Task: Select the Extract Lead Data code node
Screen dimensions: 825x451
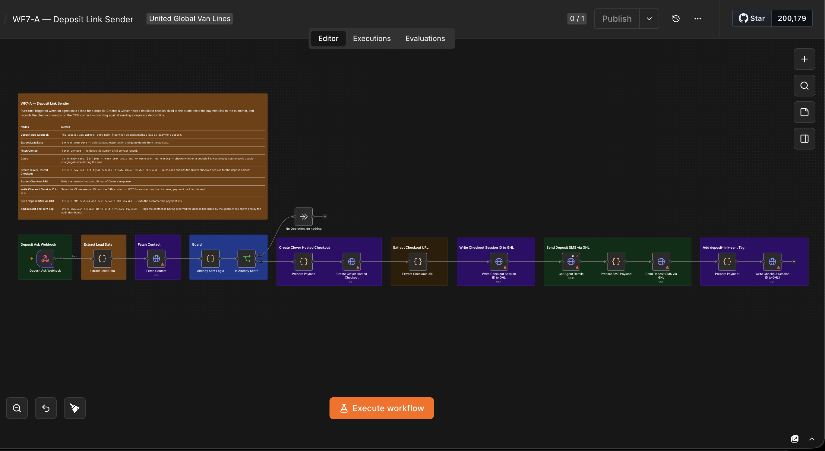Action: [x=102, y=258]
